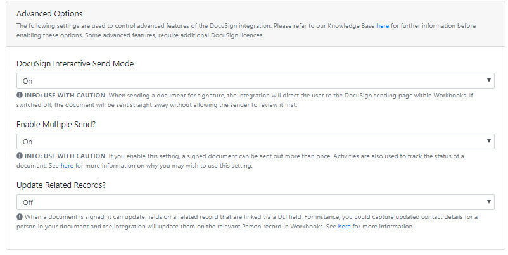Follow 'here' link about updating related records

click(344, 226)
